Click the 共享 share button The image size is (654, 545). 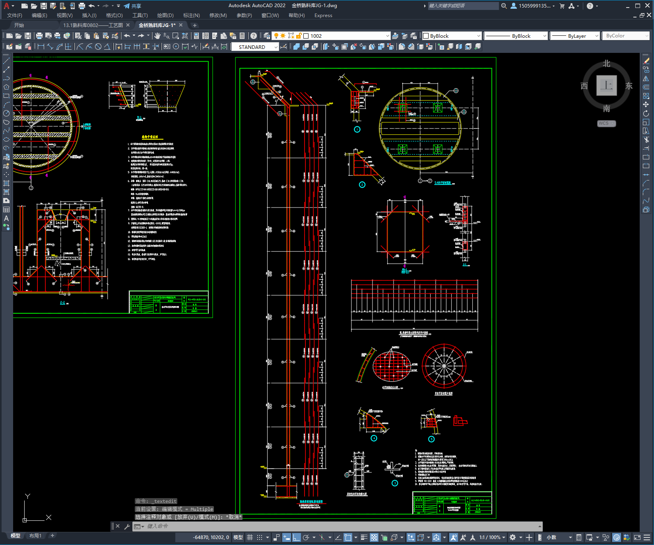132,6
